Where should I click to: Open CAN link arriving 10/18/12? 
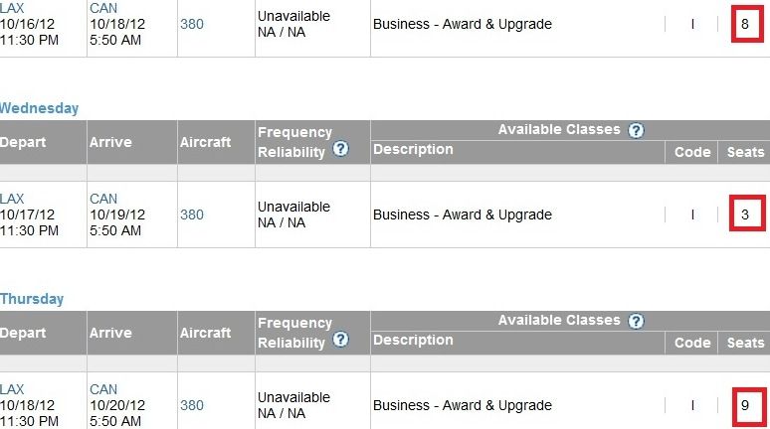(x=103, y=8)
